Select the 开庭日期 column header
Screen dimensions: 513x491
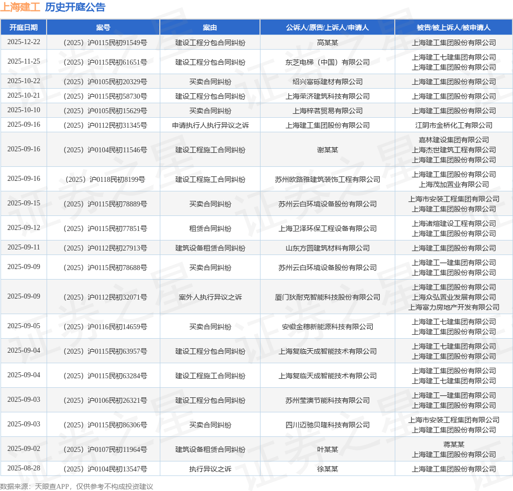point(24,28)
